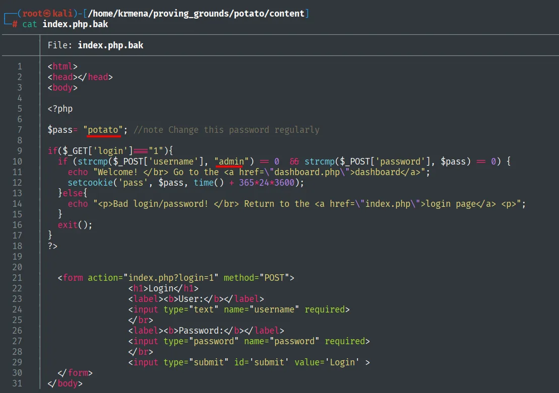Click the setcookie call on line 12
The image size is (559, 393).
[x=185, y=183]
